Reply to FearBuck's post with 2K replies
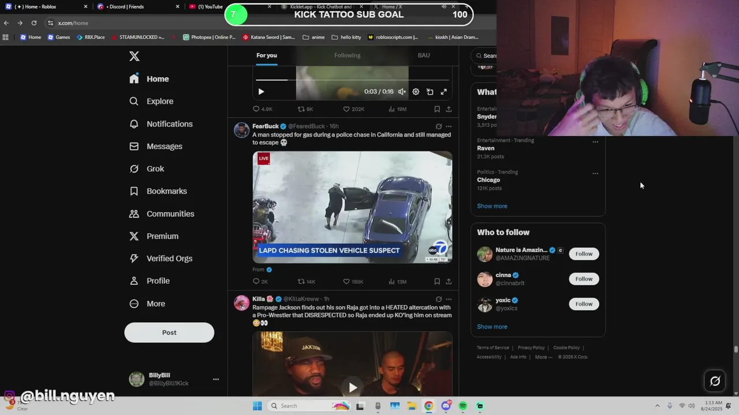This screenshot has width=739, height=415. (x=260, y=281)
